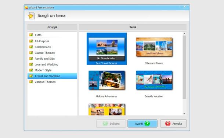This screenshot has height=138, width=224.
Task: Open the Classic Themes group
Action: [52, 53]
